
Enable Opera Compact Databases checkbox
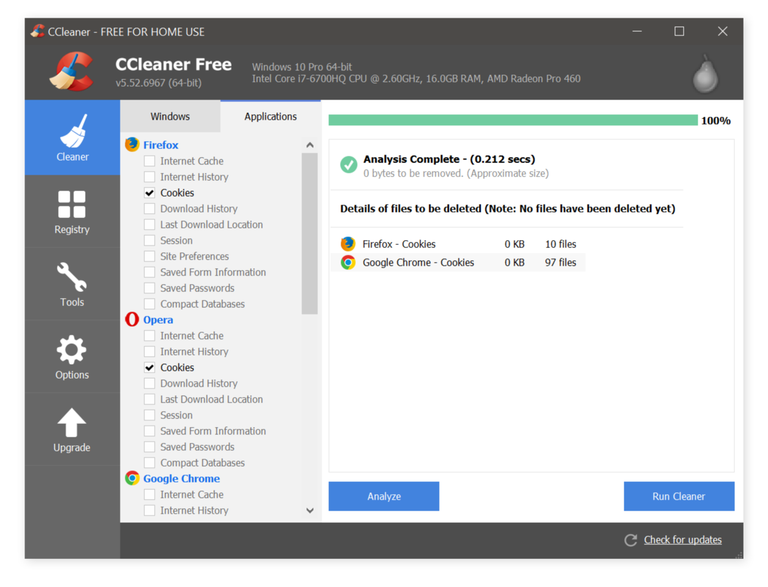click(149, 462)
